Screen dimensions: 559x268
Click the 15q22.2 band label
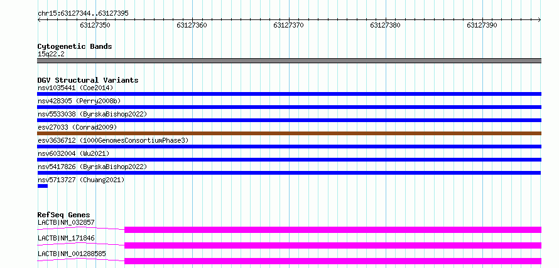pyautogui.click(x=51, y=54)
